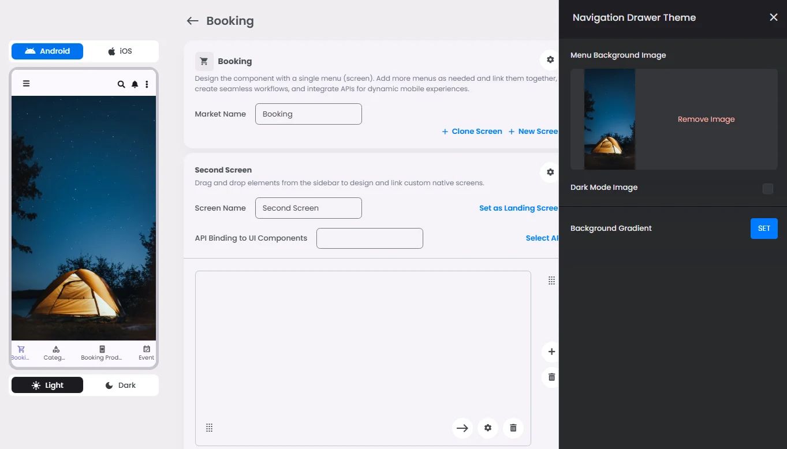Open the three-dot overflow menu in preview
787x449 pixels.
(x=147, y=84)
